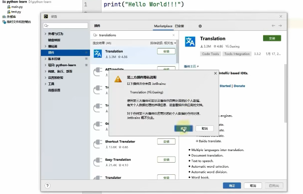The height and width of the screenshot is (194, 303).
Task: Click the Easy-Translation plugin icon
Action: pyautogui.click(x=98, y=162)
